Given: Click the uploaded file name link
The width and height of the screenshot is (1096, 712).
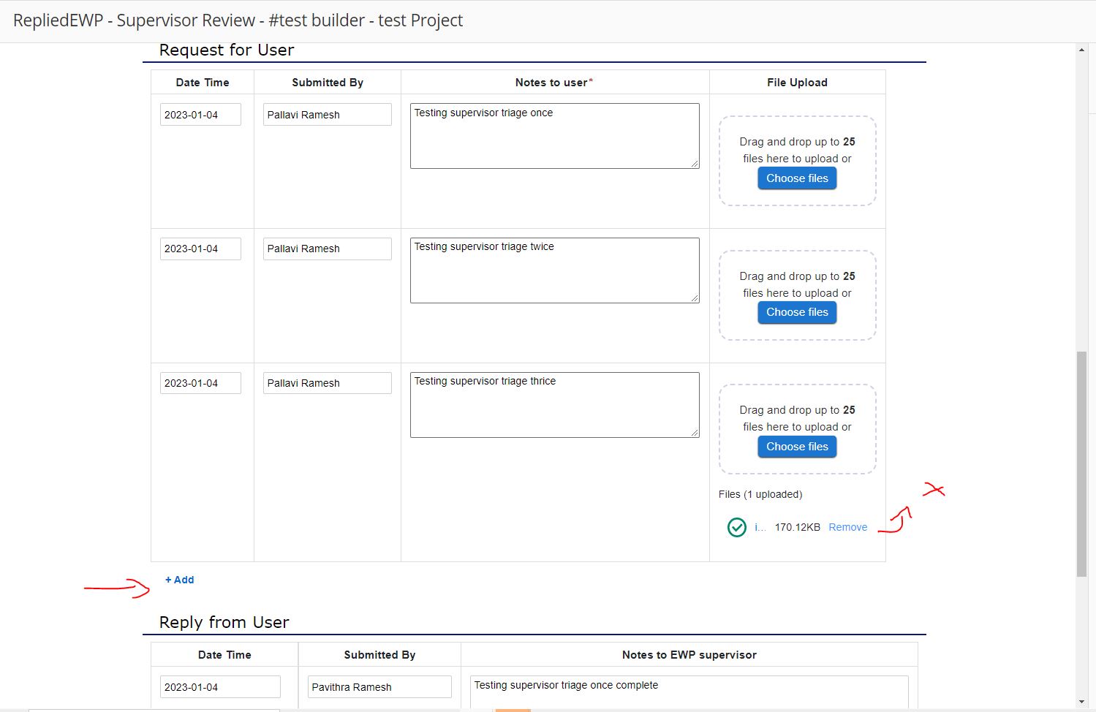Looking at the screenshot, I should (760, 527).
